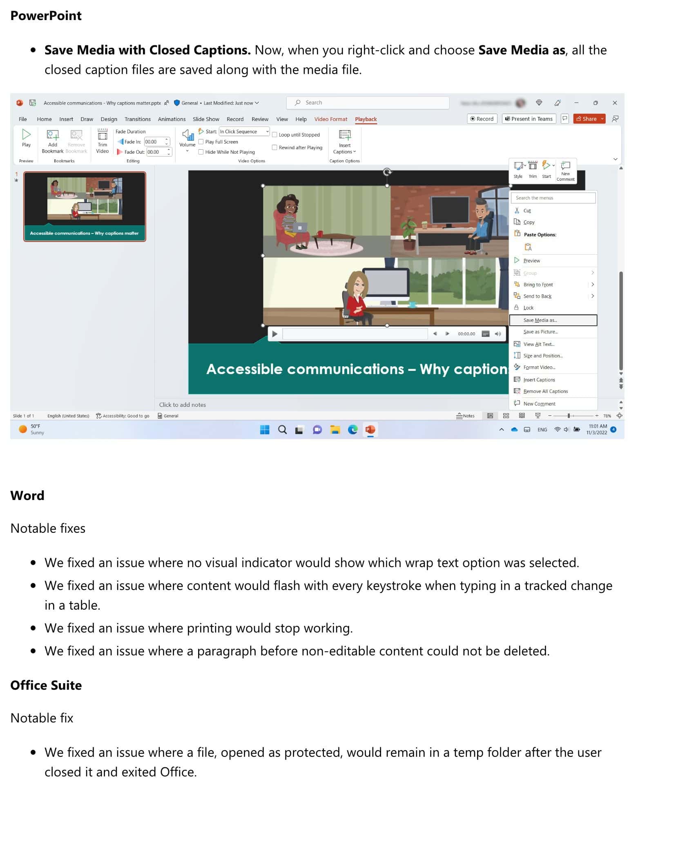The width and height of the screenshot is (678, 841).
Task: Click Accessibility: Good to go status
Action: pos(123,416)
